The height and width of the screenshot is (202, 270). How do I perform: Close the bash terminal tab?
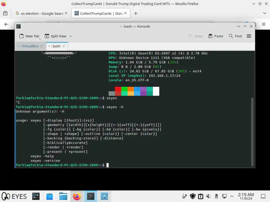click(x=64, y=46)
